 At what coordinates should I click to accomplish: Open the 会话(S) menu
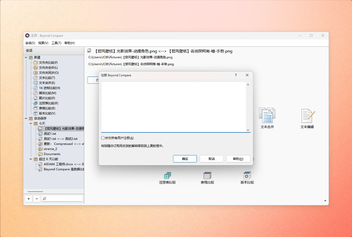pos(30,43)
